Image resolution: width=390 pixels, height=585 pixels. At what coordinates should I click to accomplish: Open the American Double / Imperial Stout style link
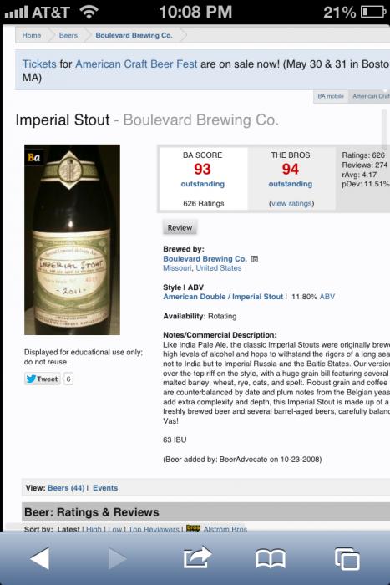pos(223,297)
